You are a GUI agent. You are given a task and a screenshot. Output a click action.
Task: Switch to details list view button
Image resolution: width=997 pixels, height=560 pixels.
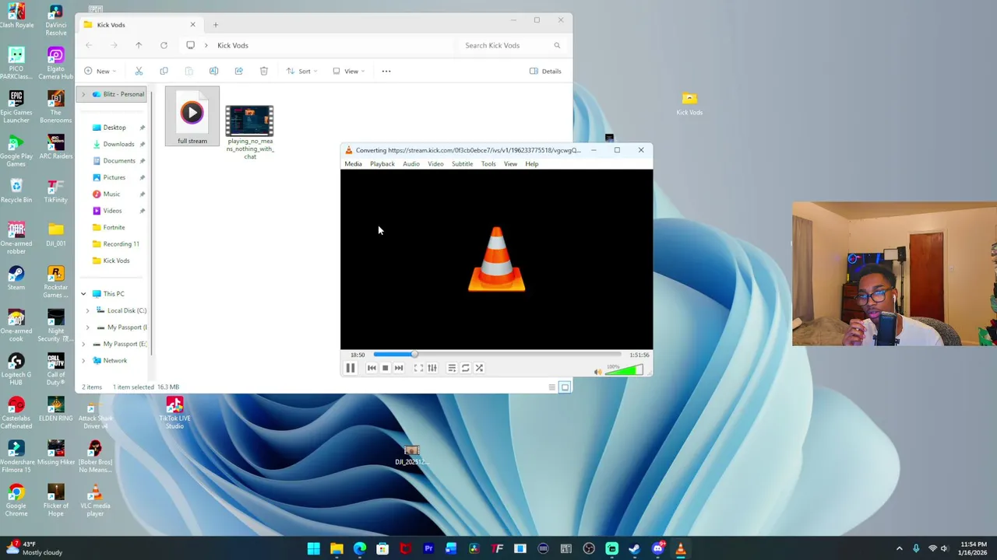click(x=552, y=387)
